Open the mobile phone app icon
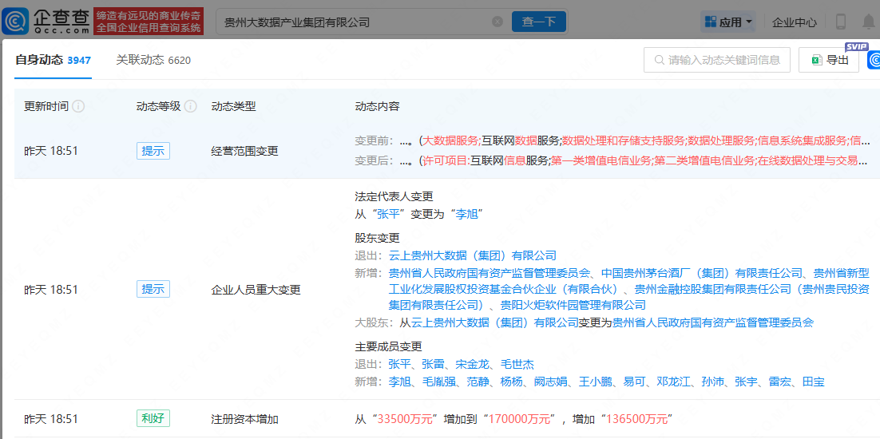Image resolution: width=880 pixels, height=439 pixels. [x=840, y=22]
